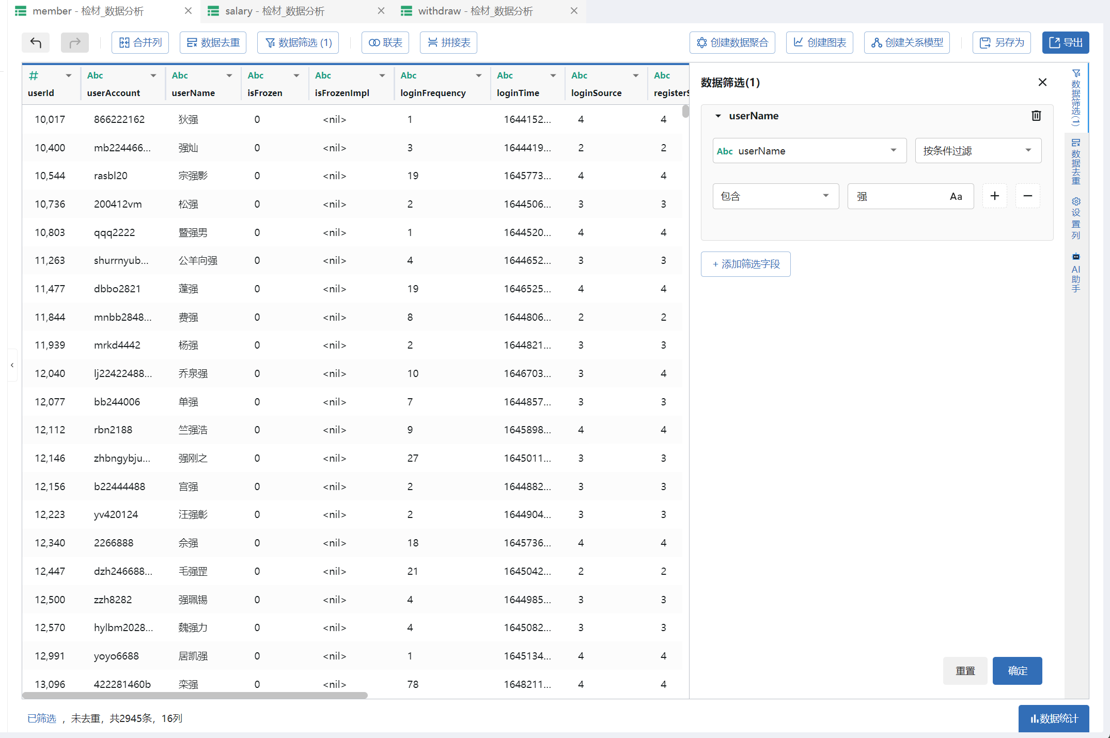Click 添加筛选字段 to add a filter field

click(745, 264)
